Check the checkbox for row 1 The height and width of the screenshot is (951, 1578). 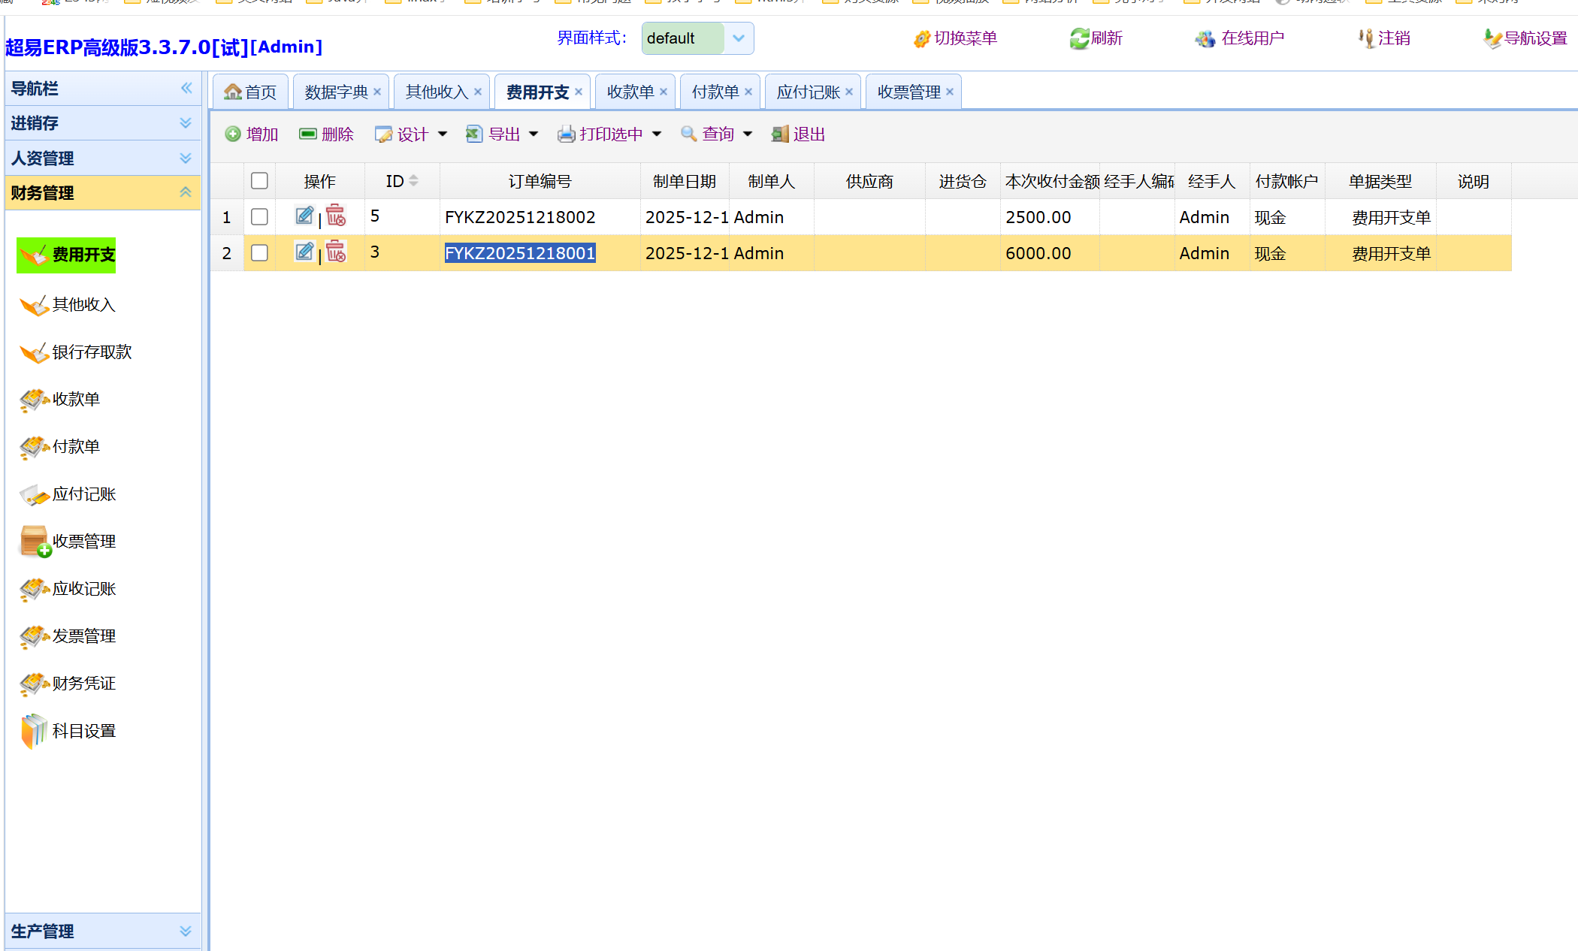click(259, 217)
